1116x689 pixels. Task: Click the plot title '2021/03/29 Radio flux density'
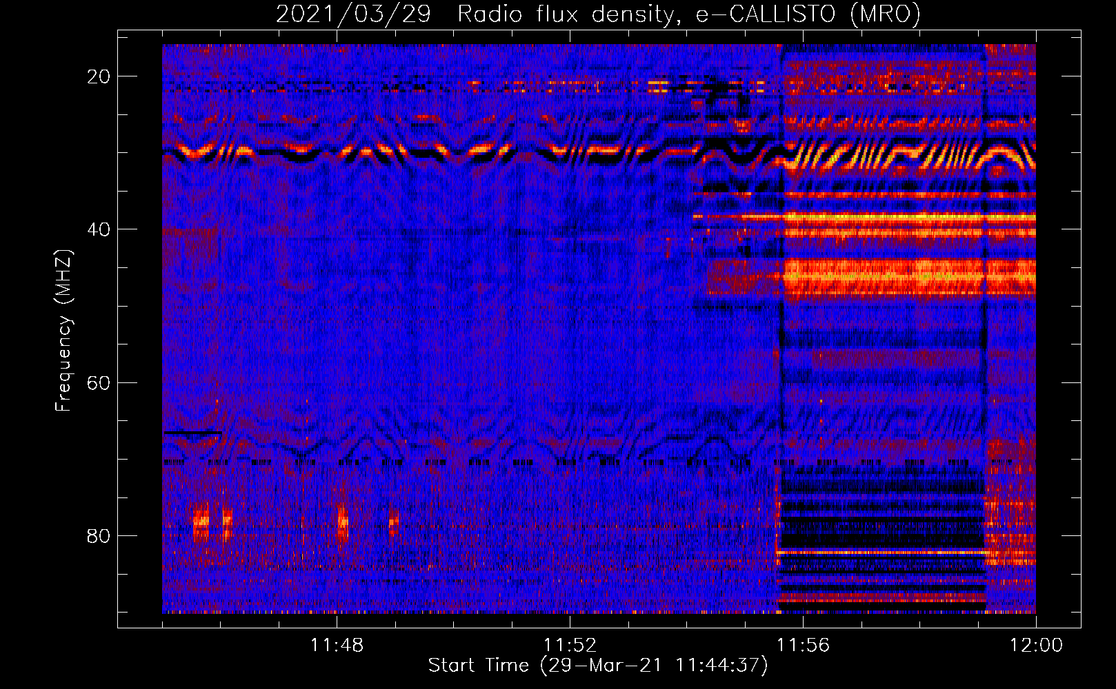(x=598, y=14)
